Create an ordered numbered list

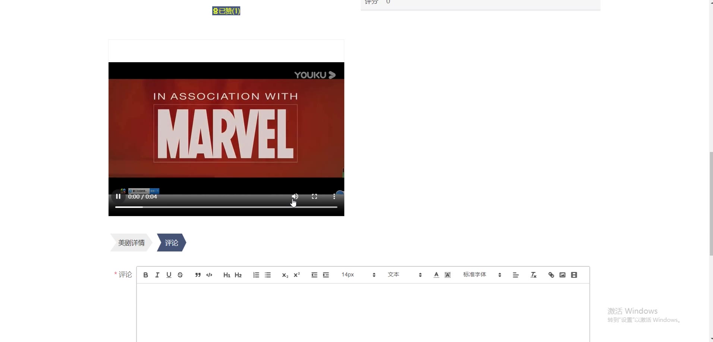pos(256,275)
